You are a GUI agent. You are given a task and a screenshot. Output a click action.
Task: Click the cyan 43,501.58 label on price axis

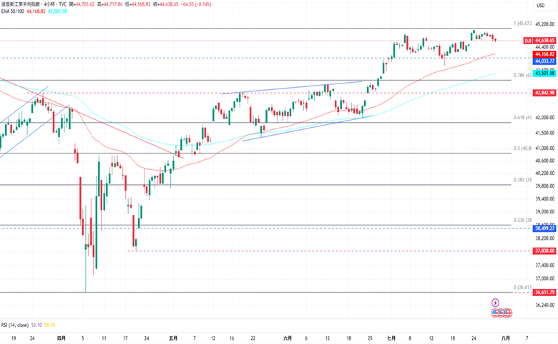coord(544,73)
